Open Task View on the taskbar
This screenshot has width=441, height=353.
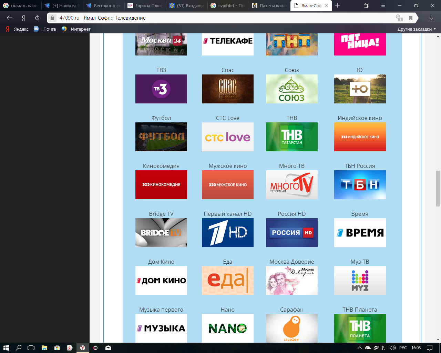pyautogui.click(x=31, y=348)
